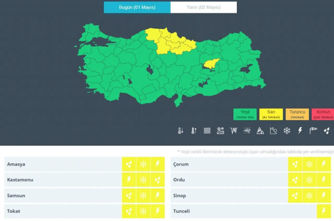Click the Tokat province name
334x221 pixels.
pyautogui.click(x=14, y=211)
